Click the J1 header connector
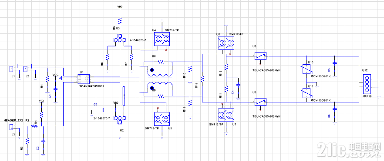This screenshot has height=161, width=384. 11,69
